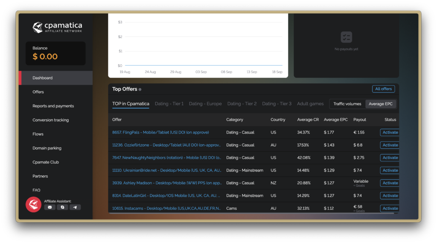Click info dot beside Top Offers title

tap(140, 89)
